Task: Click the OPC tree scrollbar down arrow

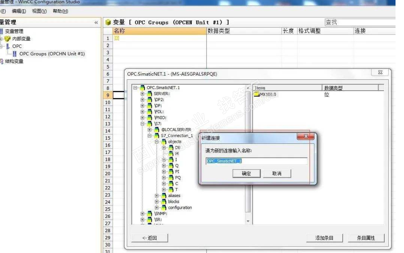Action: (x=248, y=221)
